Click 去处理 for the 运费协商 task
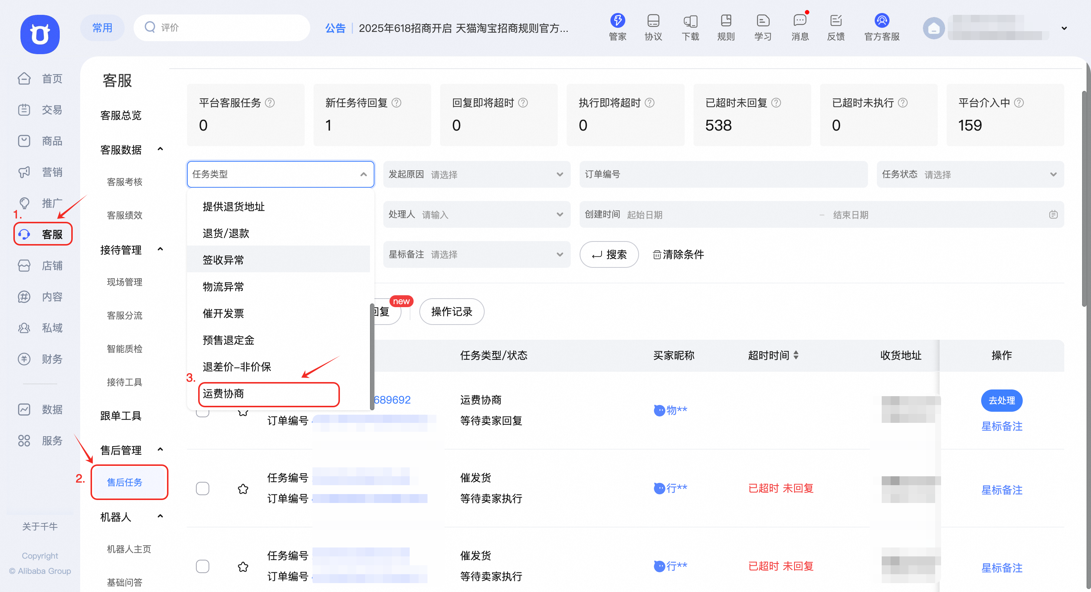Image resolution: width=1091 pixels, height=592 pixels. pyautogui.click(x=1002, y=400)
